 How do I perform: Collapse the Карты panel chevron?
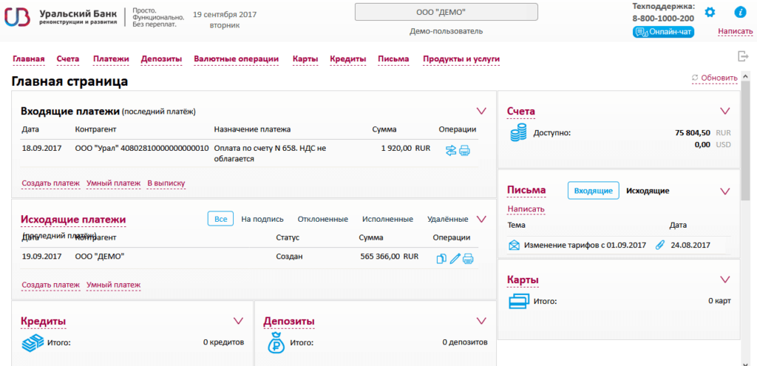[724, 279]
